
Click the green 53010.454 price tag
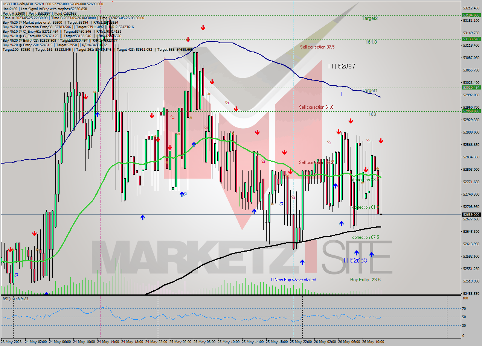(471, 88)
